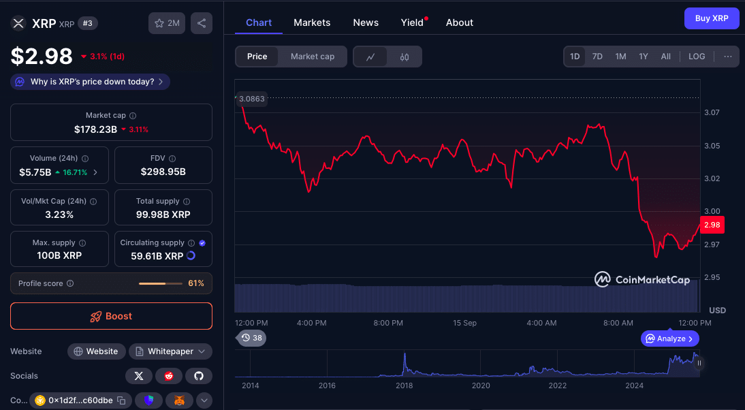The height and width of the screenshot is (410, 745).
Task: Open the 38 history events badge
Action: pyautogui.click(x=251, y=338)
